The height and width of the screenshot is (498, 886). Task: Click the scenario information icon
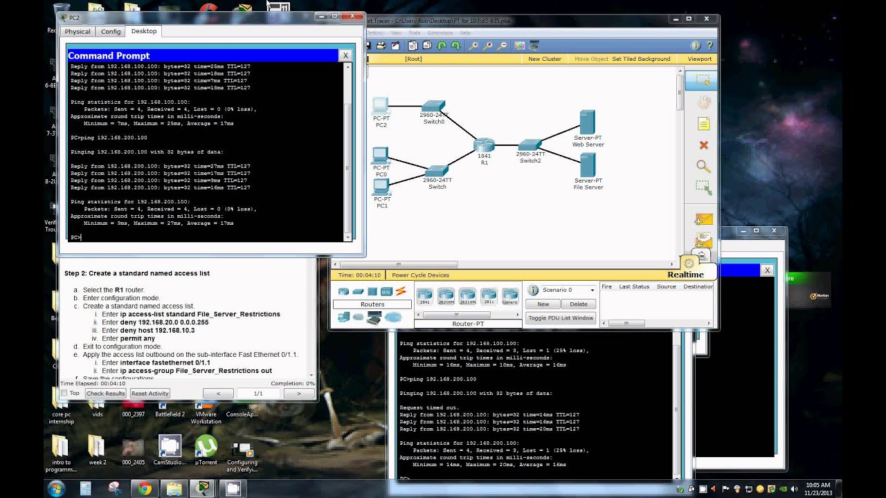pyautogui.click(x=533, y=290)
